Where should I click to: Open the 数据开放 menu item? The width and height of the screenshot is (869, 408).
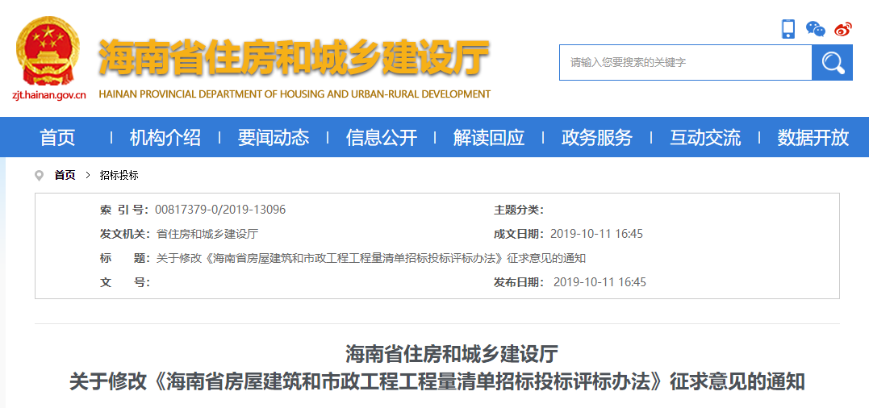(x=813, y=137)
